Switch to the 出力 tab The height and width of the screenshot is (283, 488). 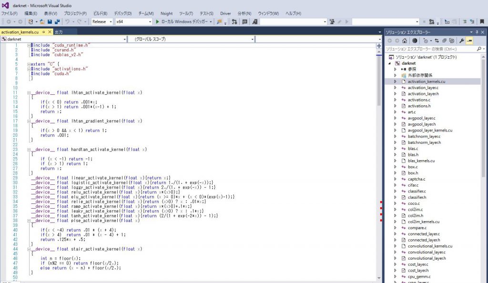[x=59, y=32]
